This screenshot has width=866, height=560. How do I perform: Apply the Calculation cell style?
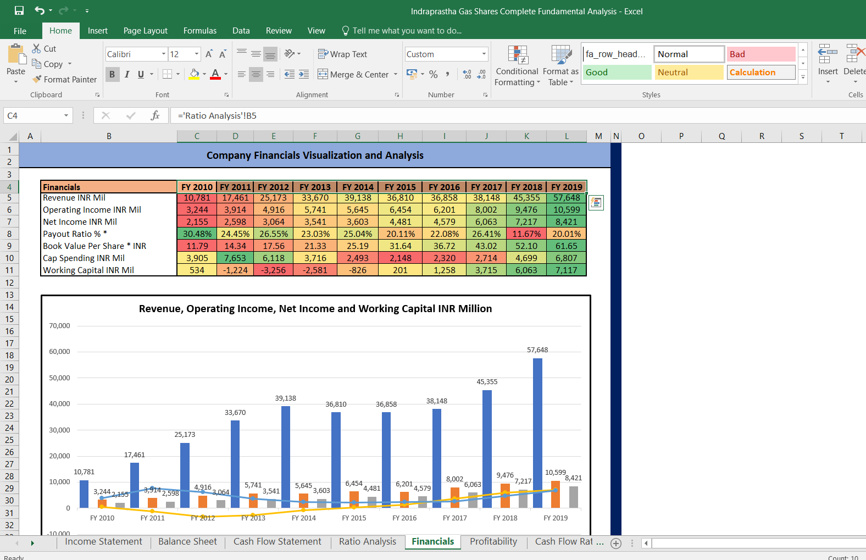762,72
